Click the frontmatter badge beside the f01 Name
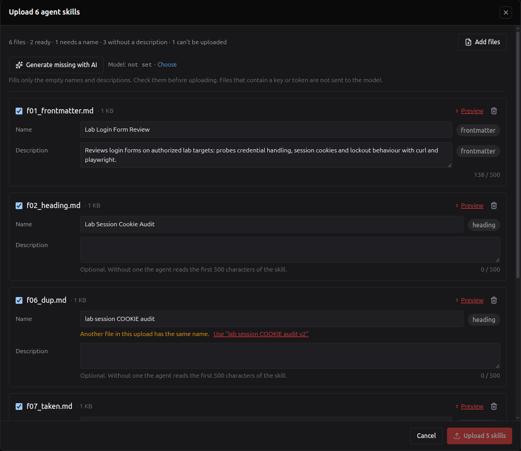 click(478, 131)
